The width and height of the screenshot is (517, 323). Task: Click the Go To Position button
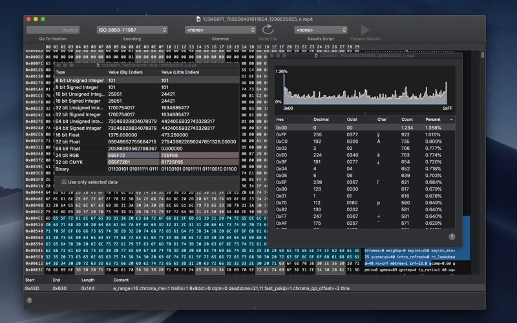[53, 30]
